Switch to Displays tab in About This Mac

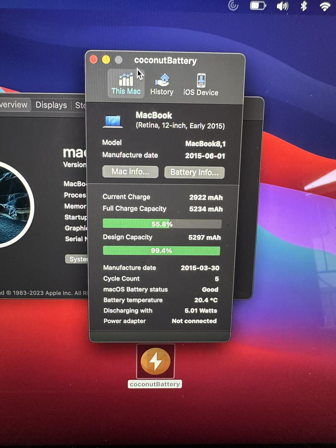pyautogui.click(x=51, y=105)
